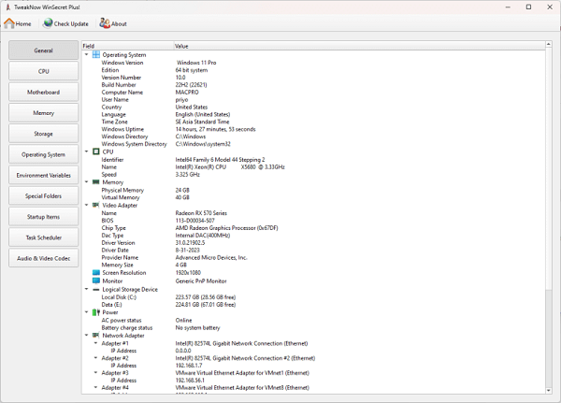Image resolution: width=561 pixels, height=403 pixels.
Task: Select the Identifier row under CPU
Action: point(313,159)
